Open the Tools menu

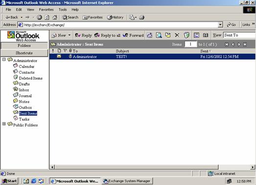(63, 10)
